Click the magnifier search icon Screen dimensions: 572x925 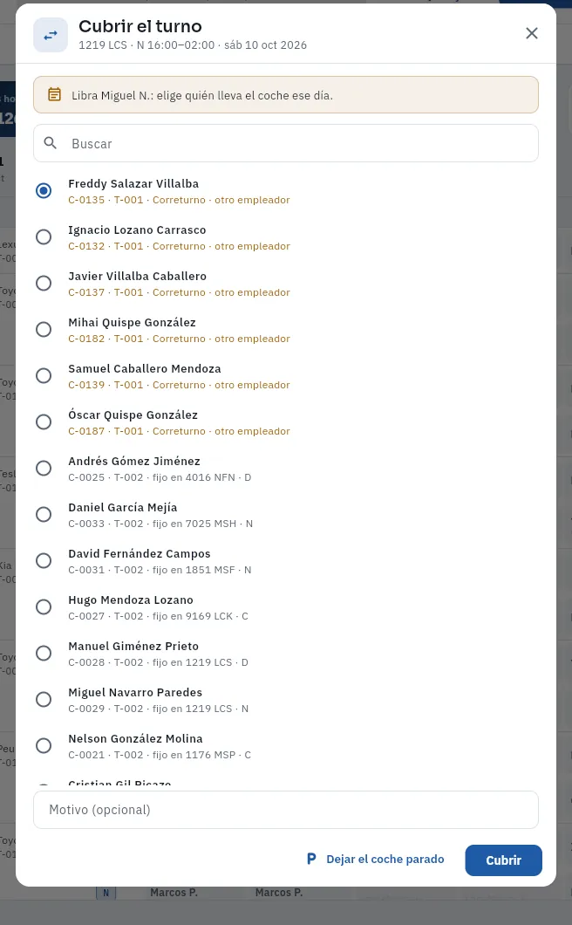click(x=51, y=143)
